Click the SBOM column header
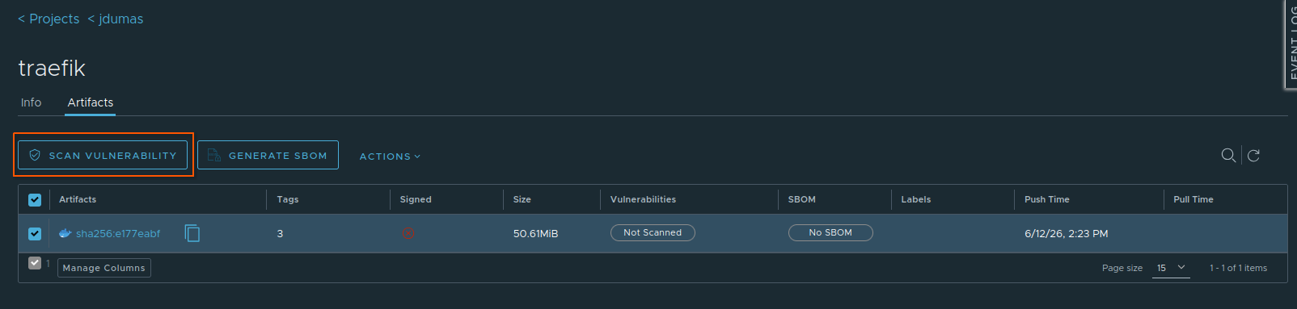Screen dimensions: 1297x309 point(802,199)
